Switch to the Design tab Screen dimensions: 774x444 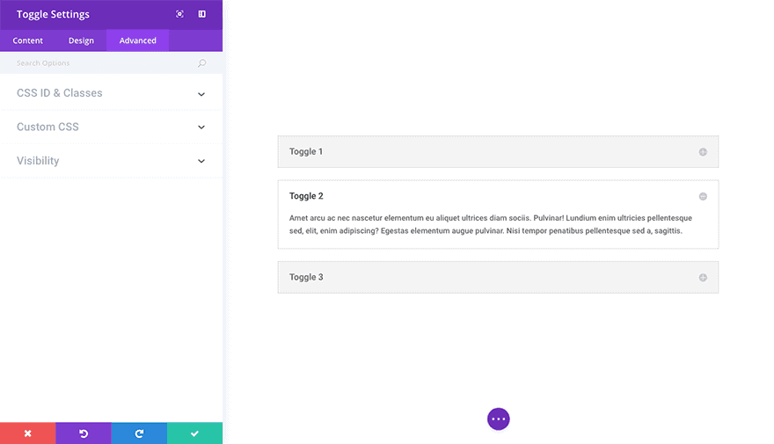(x=81, y=40)
